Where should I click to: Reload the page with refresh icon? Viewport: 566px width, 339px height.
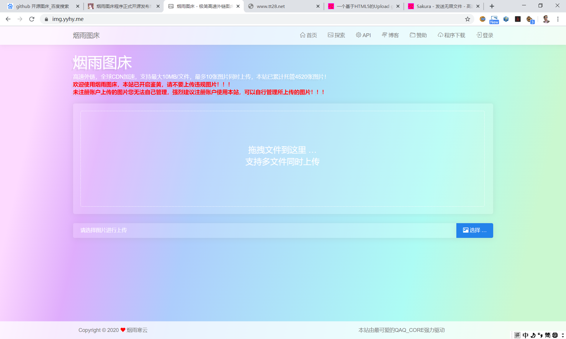[32, 19]
